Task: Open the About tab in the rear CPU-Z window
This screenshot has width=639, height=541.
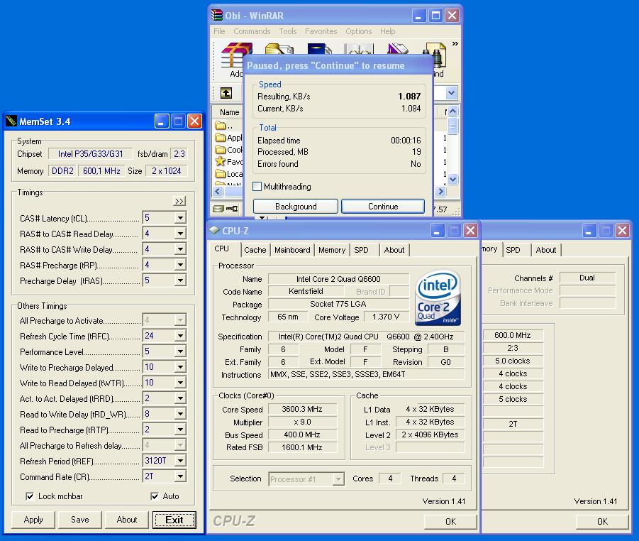Action: pos(545,250)
